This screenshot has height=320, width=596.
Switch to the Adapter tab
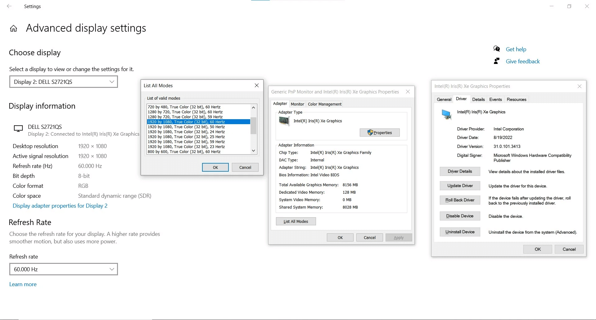coord(280,104)
